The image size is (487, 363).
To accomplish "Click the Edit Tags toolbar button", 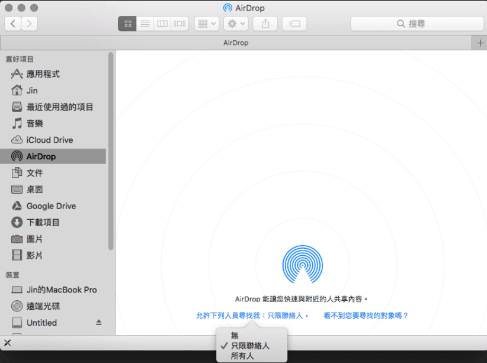I will [x=294, y=24].
